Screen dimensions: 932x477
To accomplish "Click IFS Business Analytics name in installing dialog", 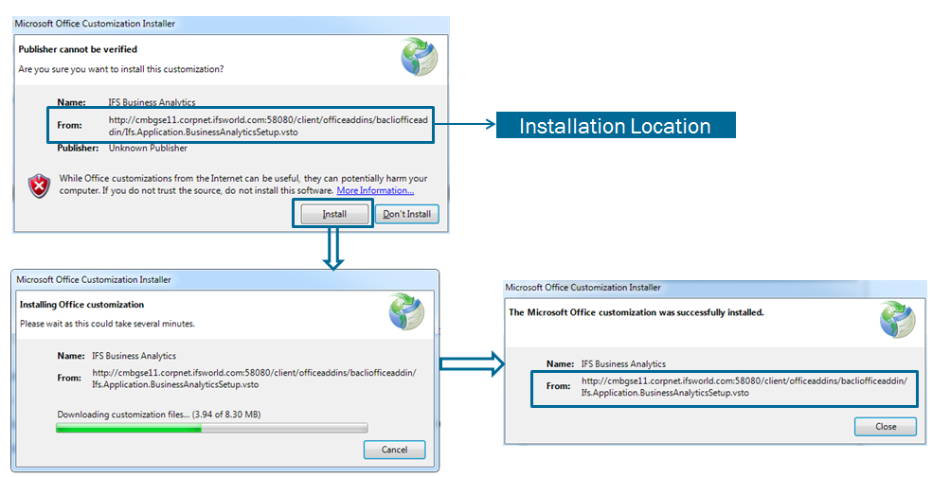I will click(134, 356).
